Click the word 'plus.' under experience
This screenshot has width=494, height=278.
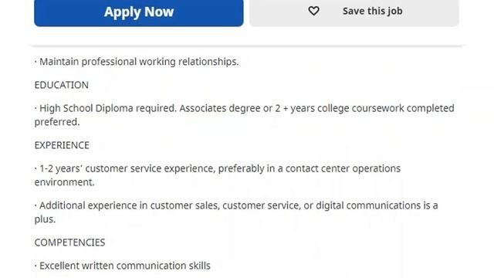(45, 219)
